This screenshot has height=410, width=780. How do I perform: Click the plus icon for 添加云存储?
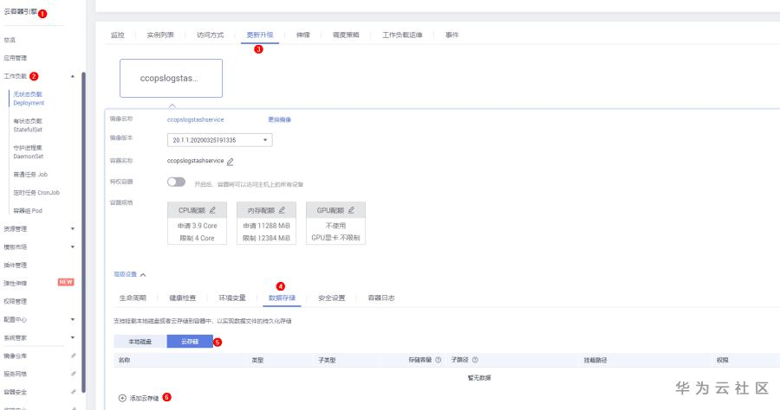pyautogui.click(x=122, y=398)
